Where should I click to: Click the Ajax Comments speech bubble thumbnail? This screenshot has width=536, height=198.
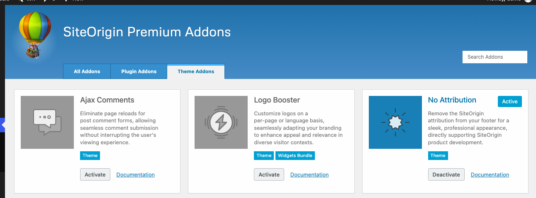click(47, 122)
